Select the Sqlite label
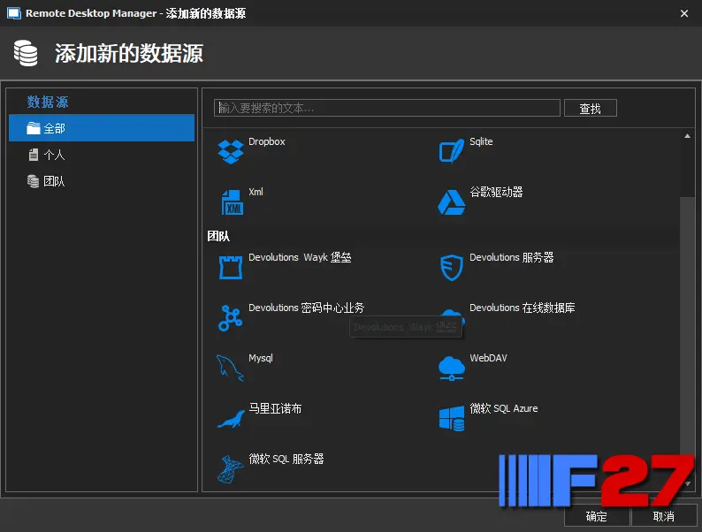The height and width of the screenshot is (532, 702). coord(481,141)
